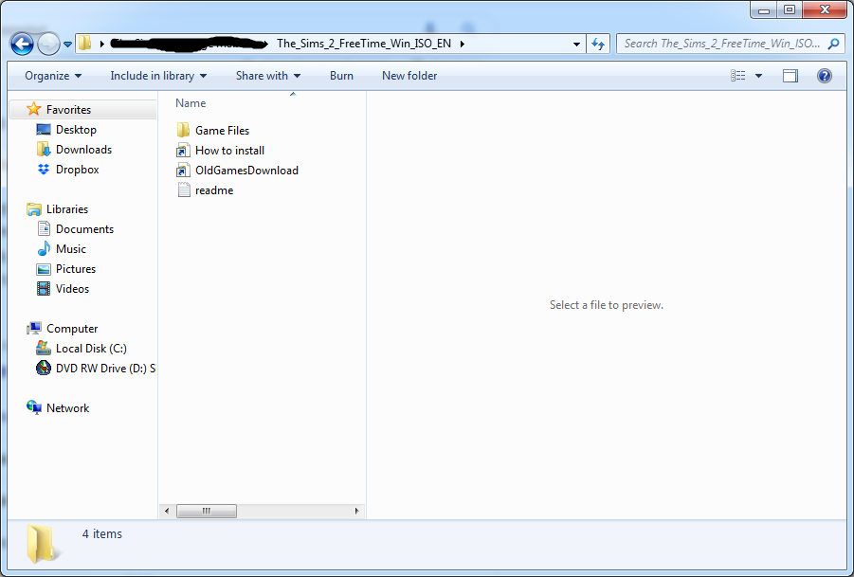Image resolution: width=854 pixels, height=577 pixels.
Task: Click Burn in the toolbar
Action: click(x=341, y=76)
